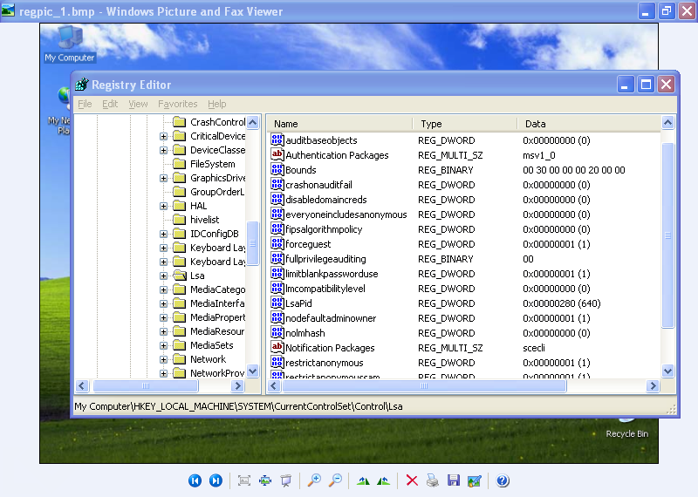The width and height of the screenshot is (698, 497).
Task: Sort values by the Type column header
Action: coord(465,124)
